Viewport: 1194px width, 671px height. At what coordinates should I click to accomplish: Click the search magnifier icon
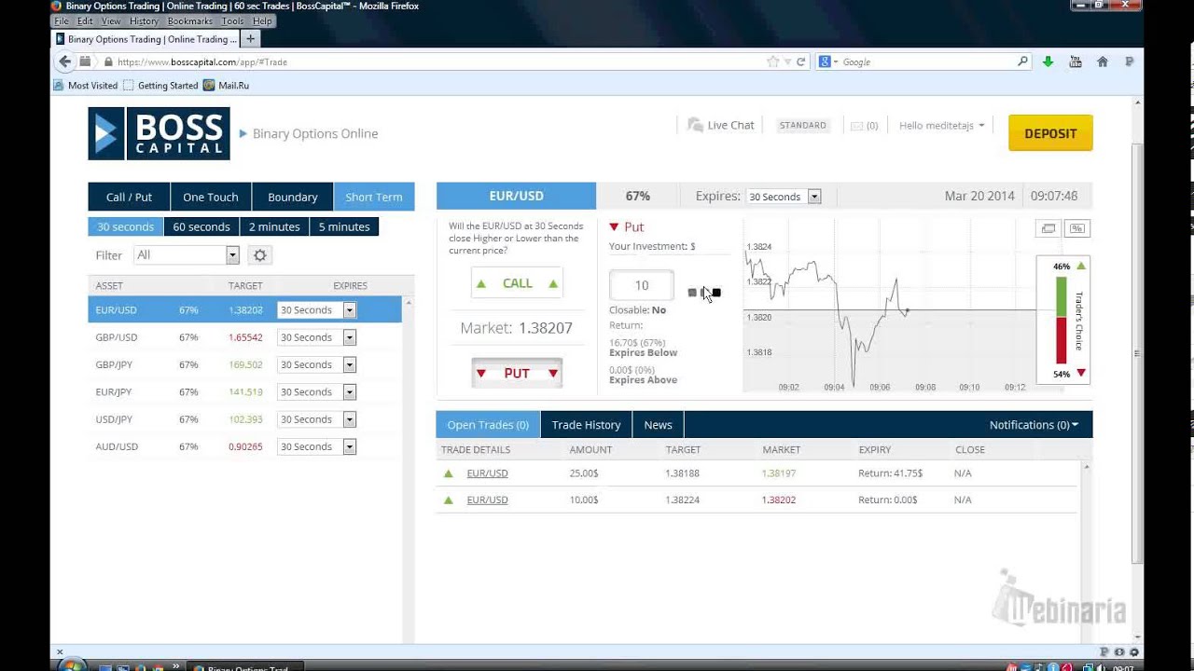(1022, 62)
